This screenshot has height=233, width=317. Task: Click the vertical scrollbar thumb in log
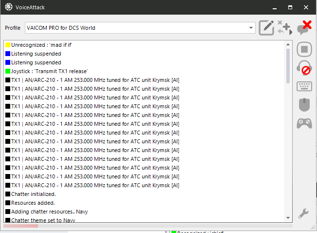(x=288, y=66)
